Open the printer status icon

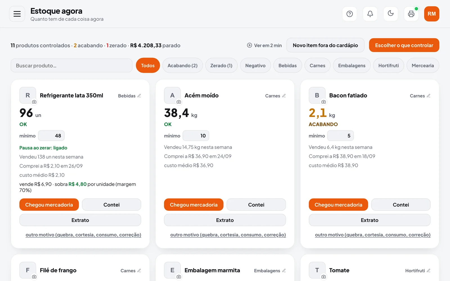[x=411, y=14]
